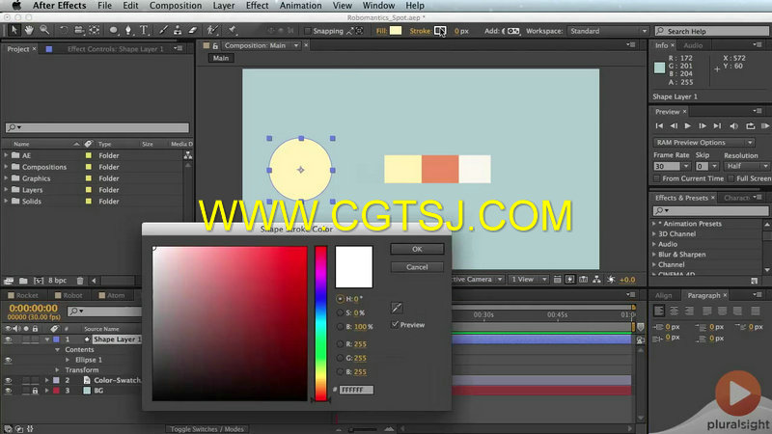
Task: Select the G green radio button
Action: pos(341,358)
